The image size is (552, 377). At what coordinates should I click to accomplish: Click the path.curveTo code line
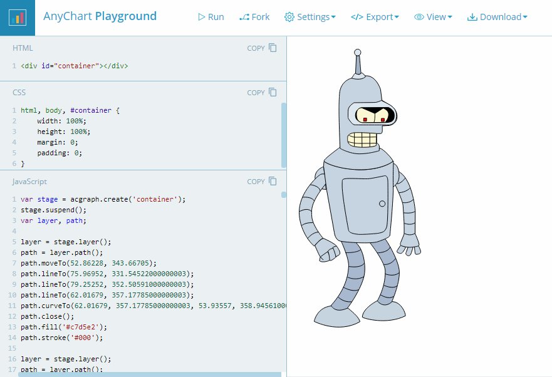pos(153,306)
